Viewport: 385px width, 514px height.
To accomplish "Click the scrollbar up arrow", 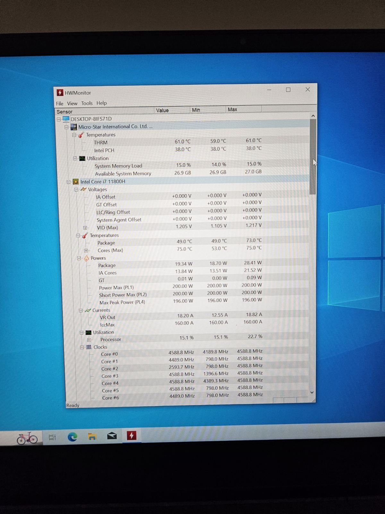I will click(x=313, y=116).
